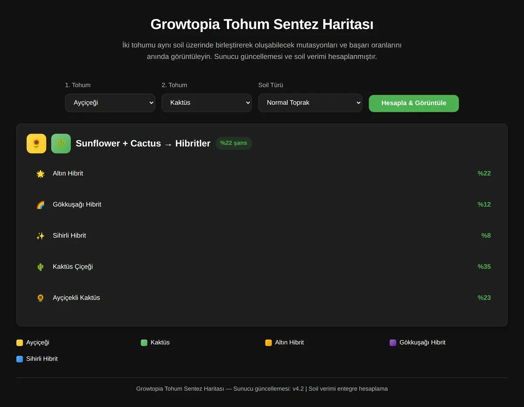Click the Ayçiçeği legend label text
Viewport: 524px width, 407px height.
[38, 343]
